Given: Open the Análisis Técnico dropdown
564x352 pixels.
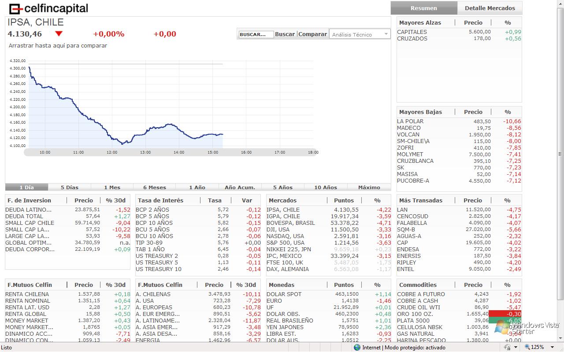Looking at the screenshot, I should 360,34.
